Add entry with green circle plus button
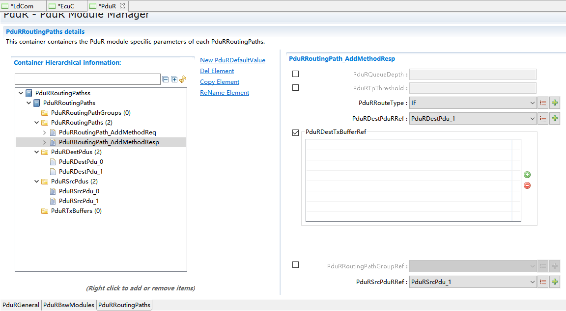 (527, 175)
